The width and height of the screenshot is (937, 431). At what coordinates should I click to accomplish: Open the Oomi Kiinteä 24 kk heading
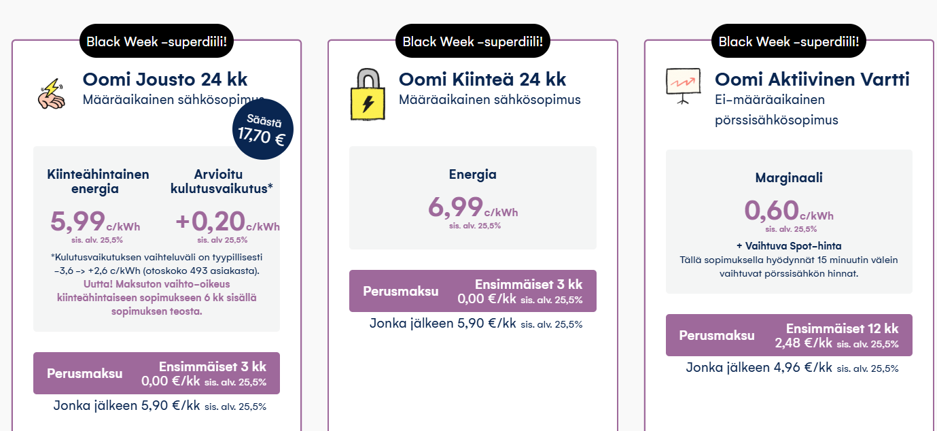point(482,80)
